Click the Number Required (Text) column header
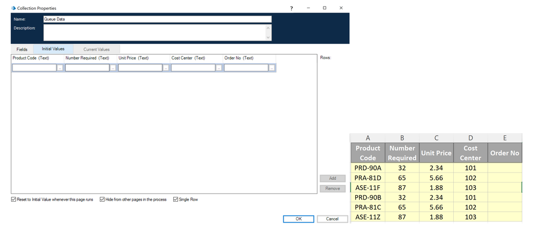Viewport: 547px width, 239px height. pos(90,58)
